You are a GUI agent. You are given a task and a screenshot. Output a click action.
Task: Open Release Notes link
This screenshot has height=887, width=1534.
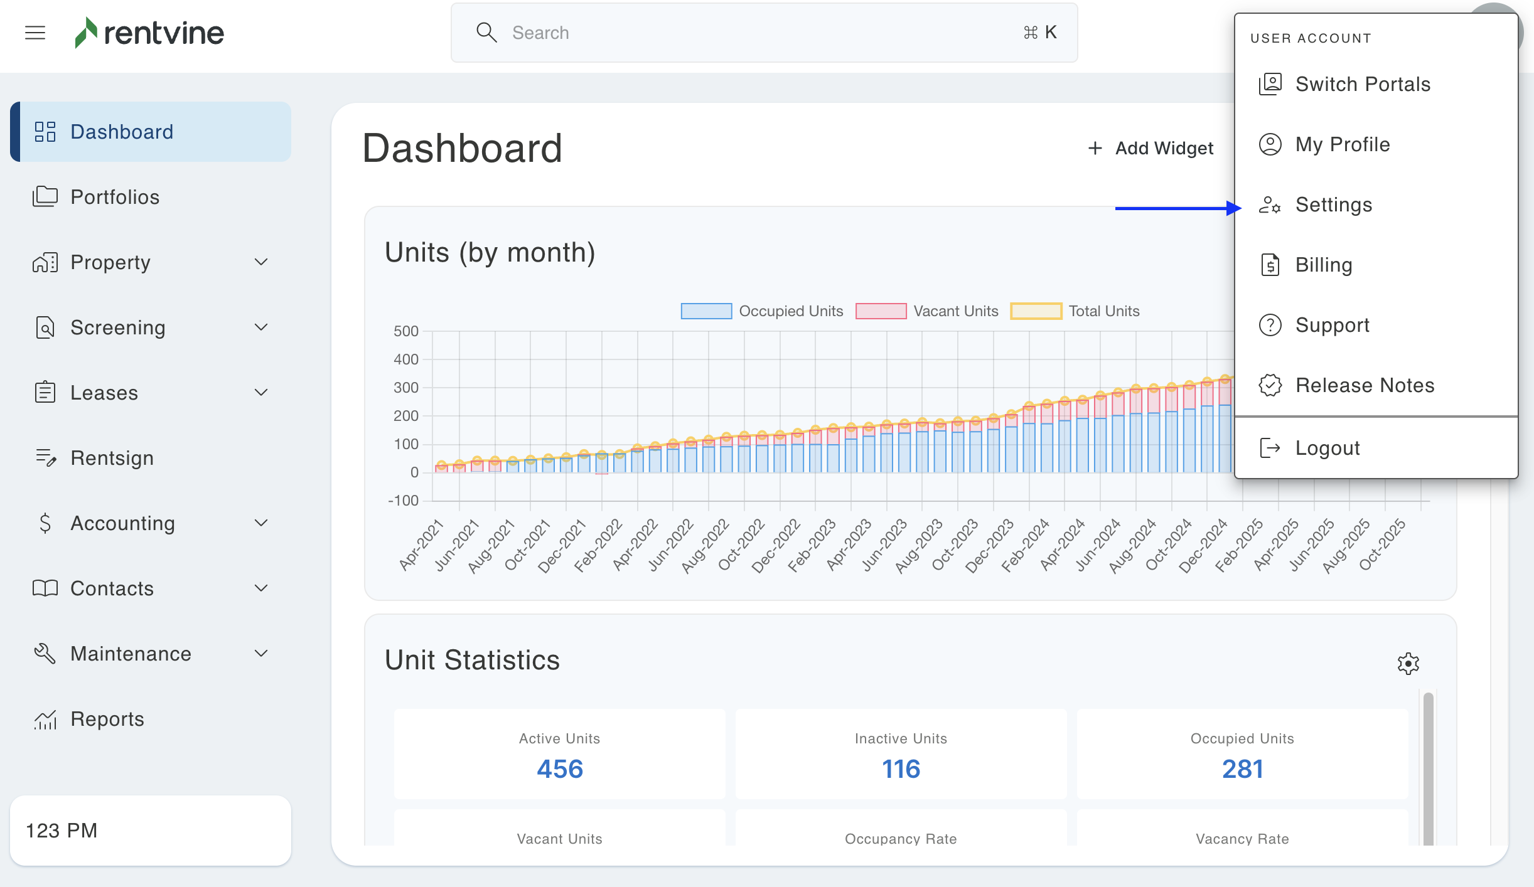click(1365, 385)
